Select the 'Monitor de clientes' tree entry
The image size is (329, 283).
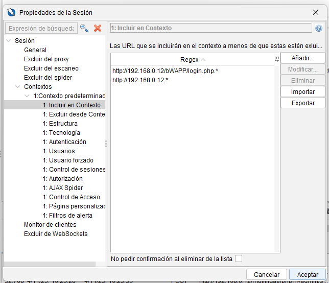point(50,225)
